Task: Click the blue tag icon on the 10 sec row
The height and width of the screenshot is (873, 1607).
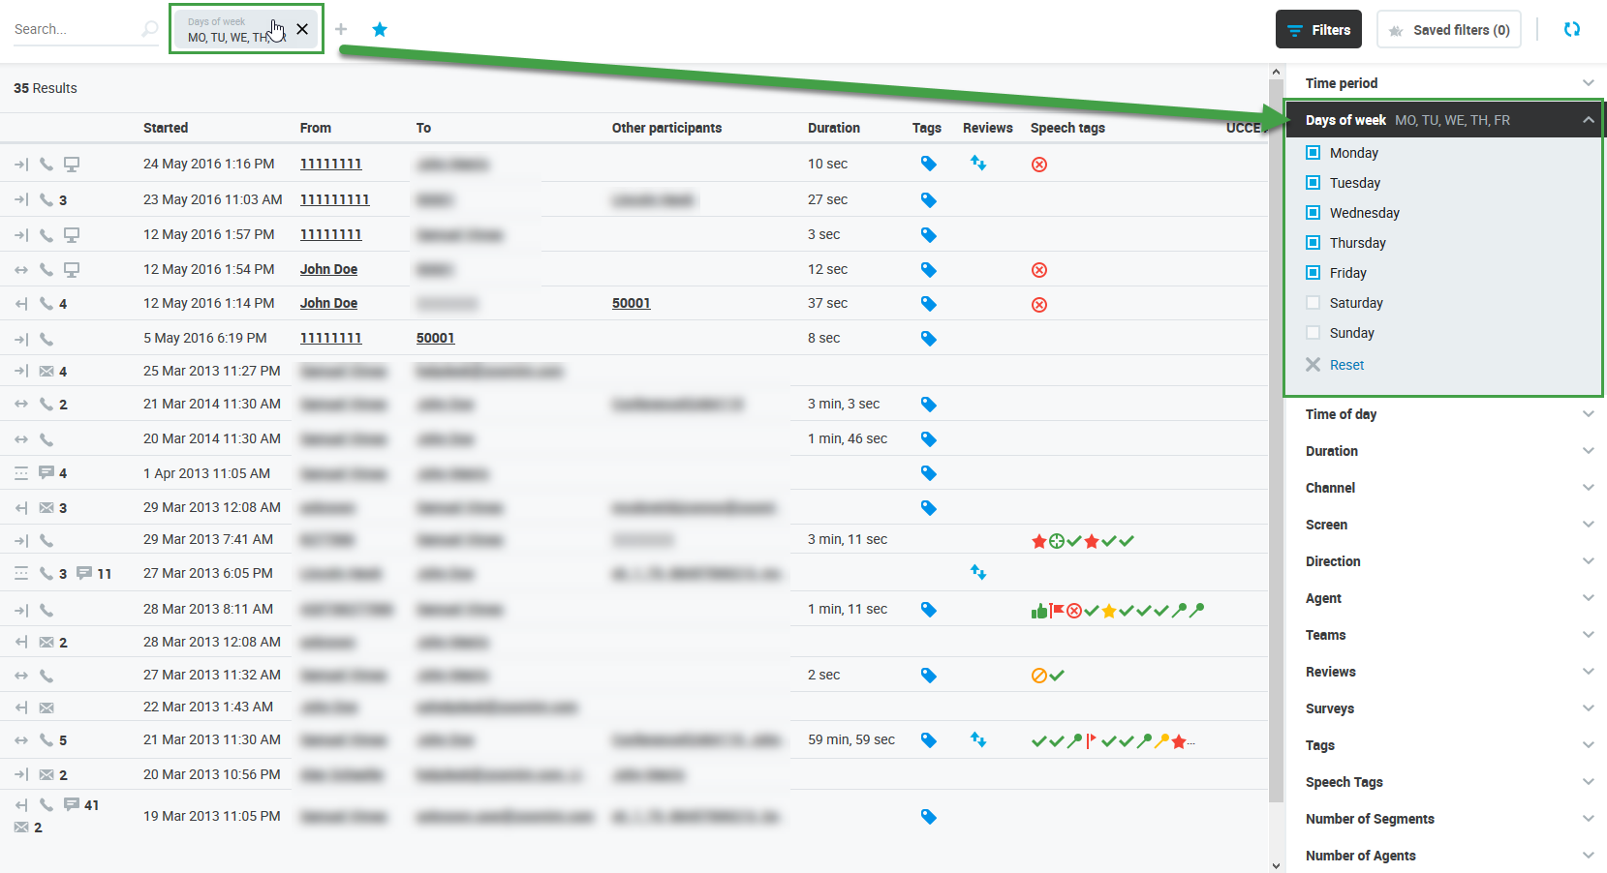Action: tap(928, 164)
